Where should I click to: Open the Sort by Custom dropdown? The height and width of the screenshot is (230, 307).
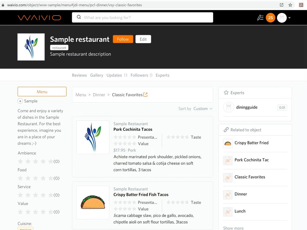tap(203, 109)
